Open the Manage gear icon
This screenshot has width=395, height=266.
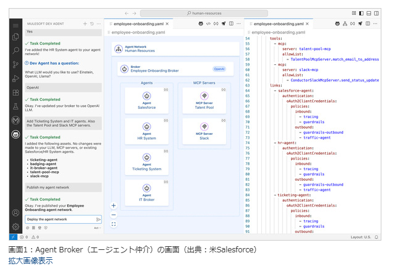(x=15, y=226)
